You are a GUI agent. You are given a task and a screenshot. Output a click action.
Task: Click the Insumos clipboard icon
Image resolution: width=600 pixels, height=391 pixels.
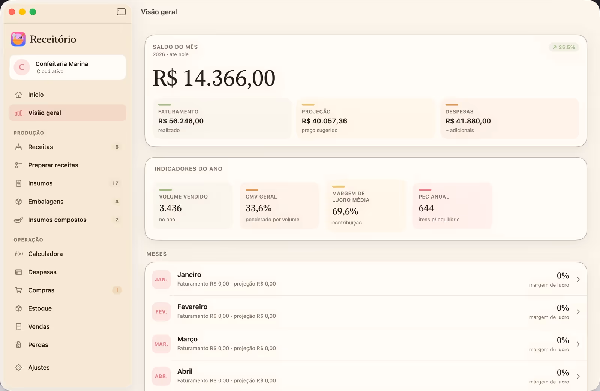tap(18, 183)
